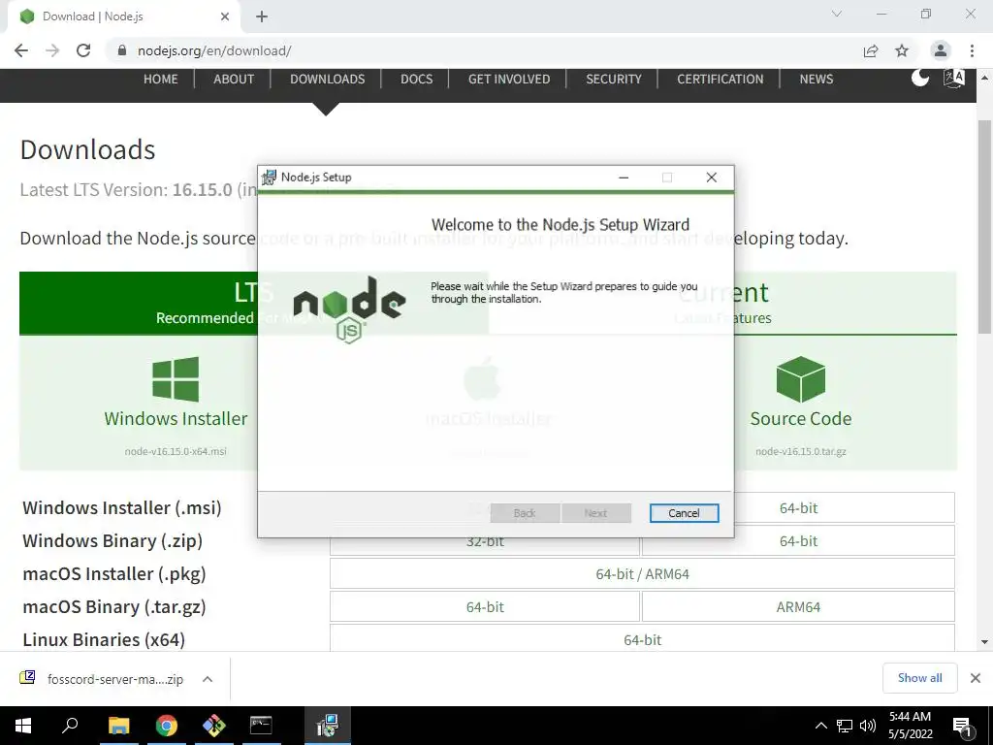Click the Windows Installer link
993x745 pixels.
point(176,419)
